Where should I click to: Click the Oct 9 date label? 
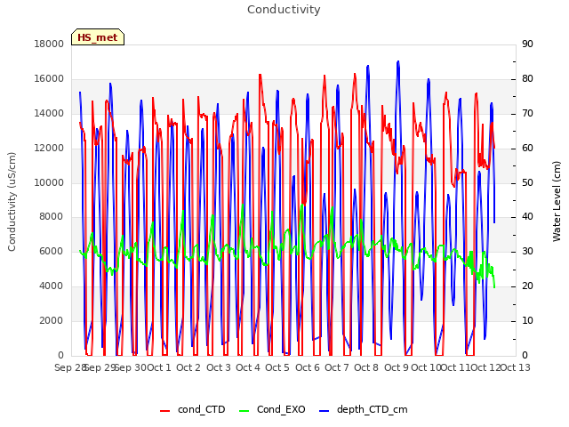point(397,367)
